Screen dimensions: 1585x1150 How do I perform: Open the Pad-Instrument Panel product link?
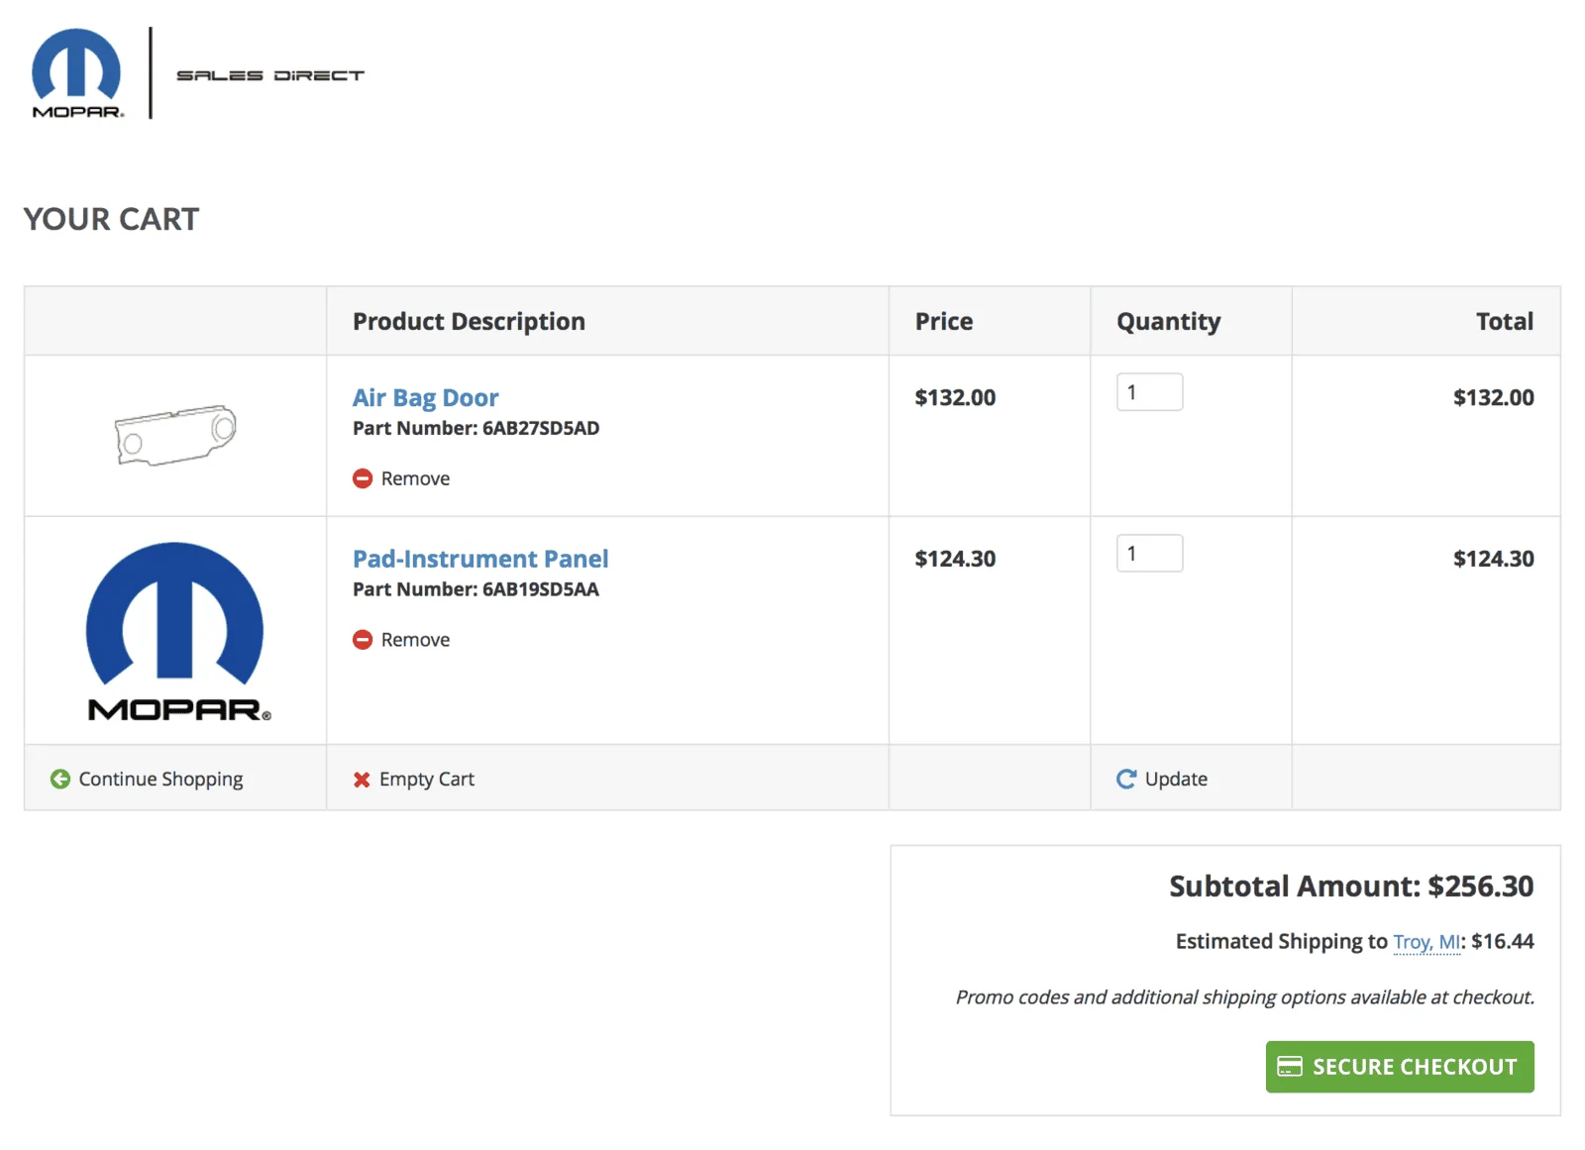point(480,559)
